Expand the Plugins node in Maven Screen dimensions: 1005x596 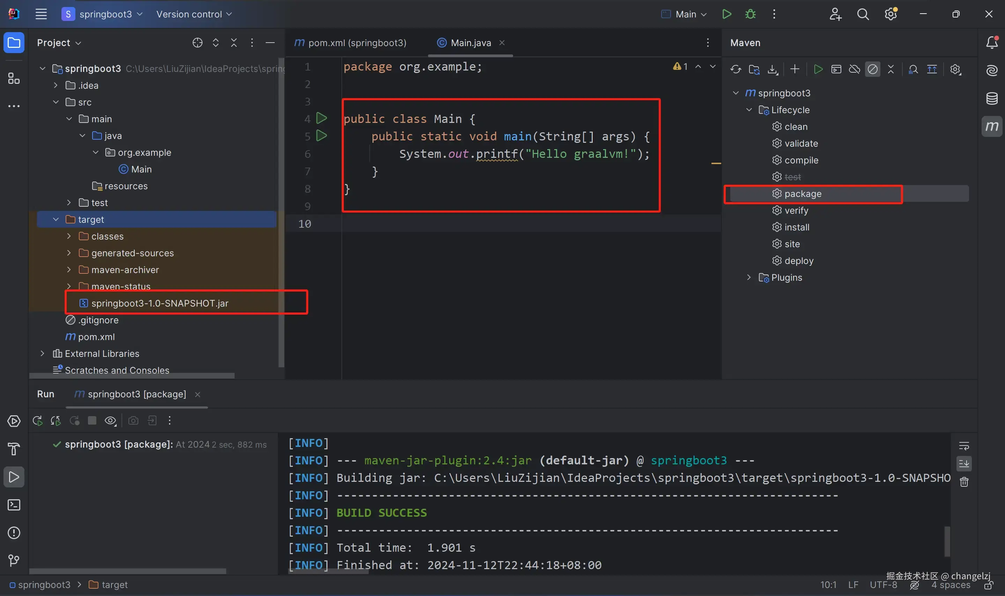(748, 278)
